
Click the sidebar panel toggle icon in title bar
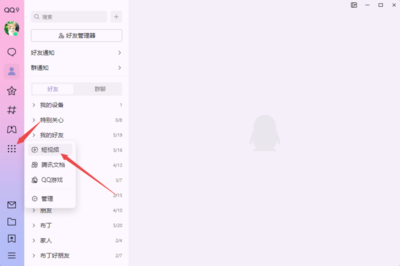coord(354,5)
